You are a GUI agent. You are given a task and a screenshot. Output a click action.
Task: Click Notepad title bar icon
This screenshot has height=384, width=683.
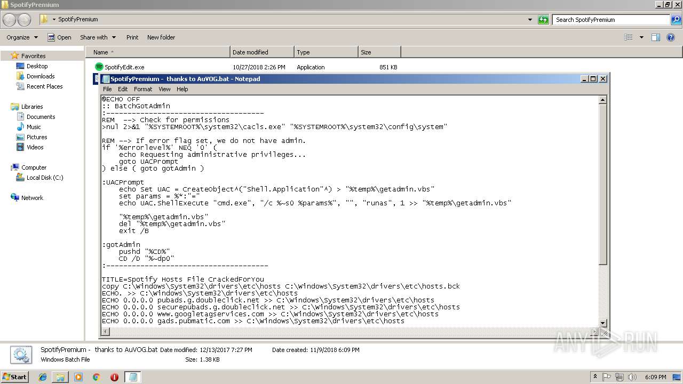coord(106,78)
